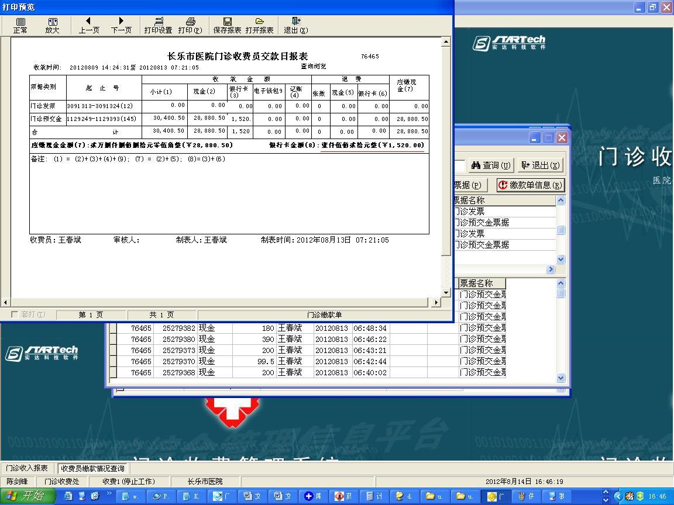
Task: Click the 查询(U) search button
Action: [490, 165]
